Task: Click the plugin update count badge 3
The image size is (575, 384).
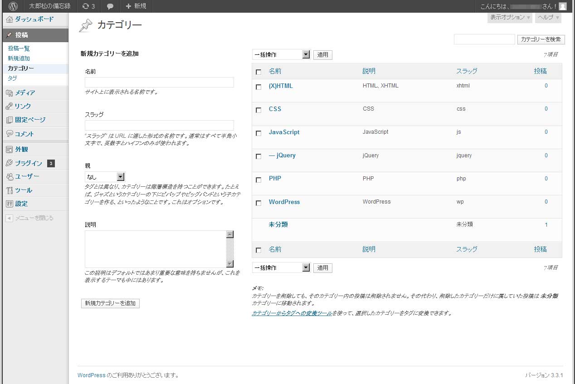Action: pyautogui.click(x=51, y=163)
